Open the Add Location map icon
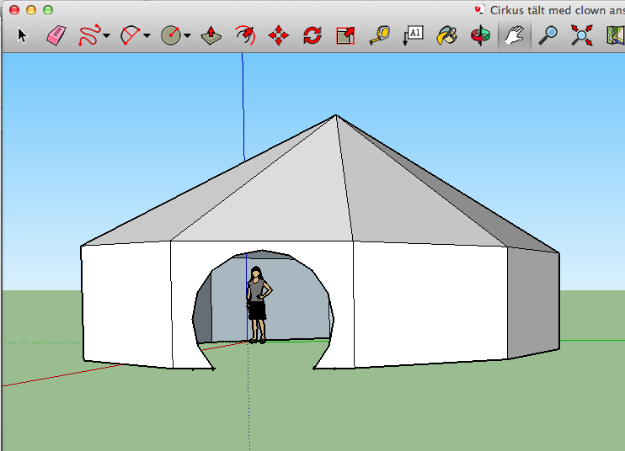This screenshot has height=451, width=625. pyautogui.click(x=616, y=35)
